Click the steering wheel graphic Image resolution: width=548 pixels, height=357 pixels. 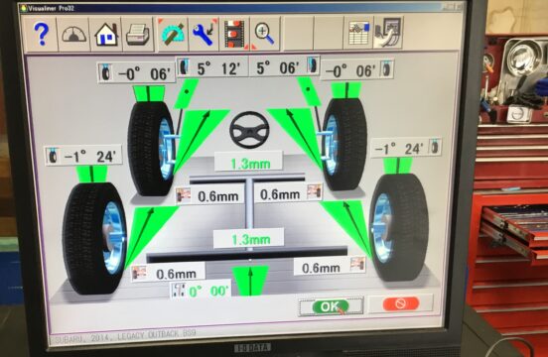click(249, 130)
